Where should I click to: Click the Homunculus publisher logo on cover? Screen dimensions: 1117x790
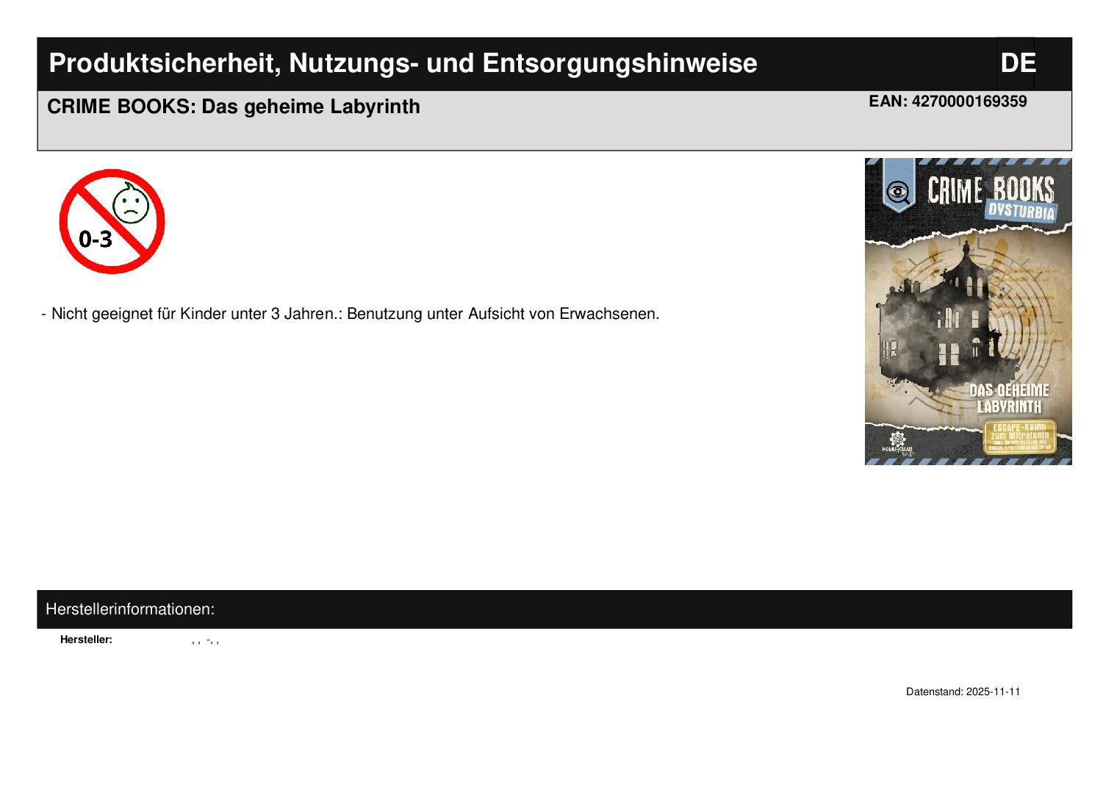click(x=897, y=444)
